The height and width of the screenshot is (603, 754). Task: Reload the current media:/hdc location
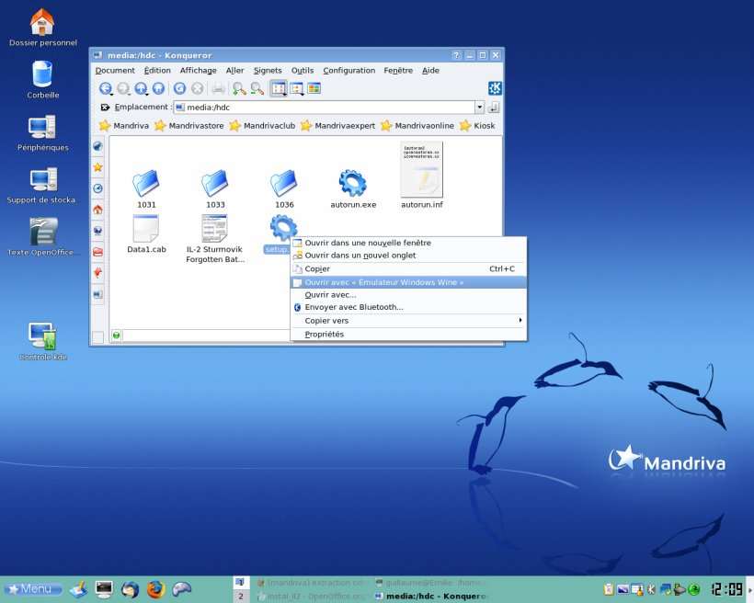pyautogui.click(x=180, y=88)
